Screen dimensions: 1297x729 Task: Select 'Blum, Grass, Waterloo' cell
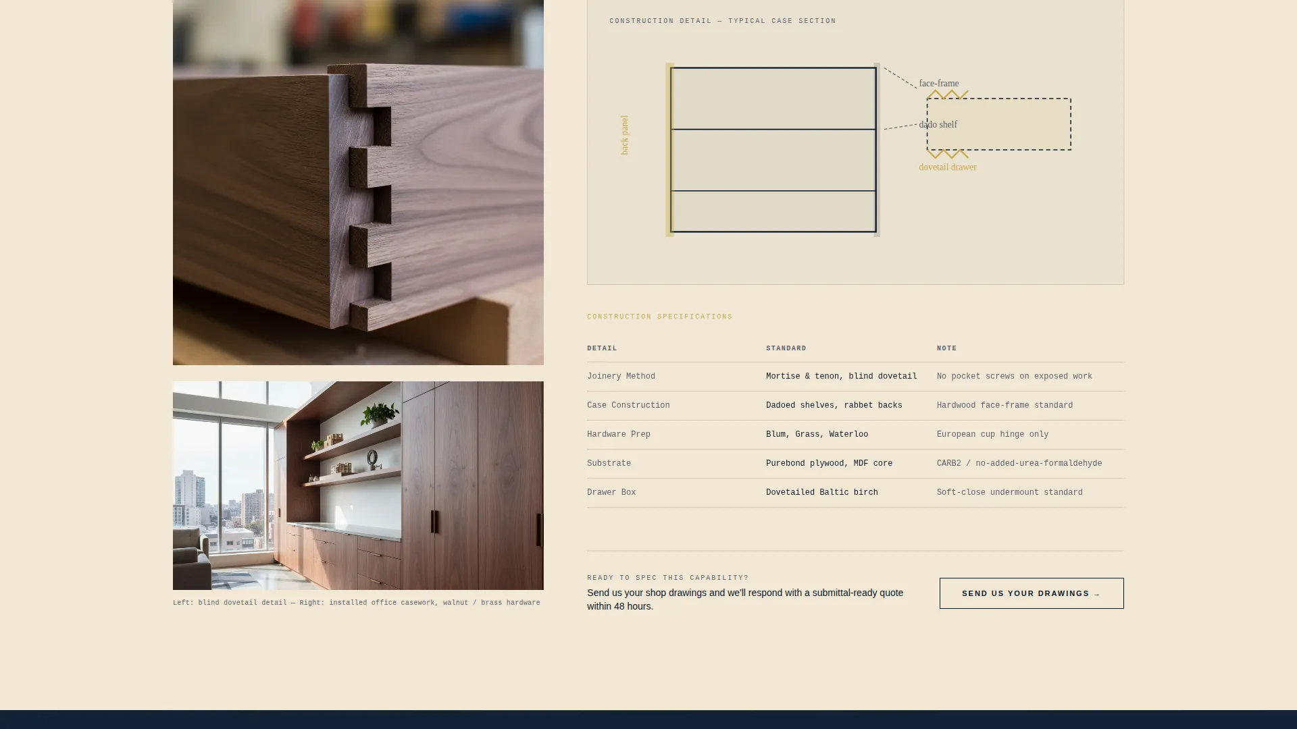(x=817, y=435)
